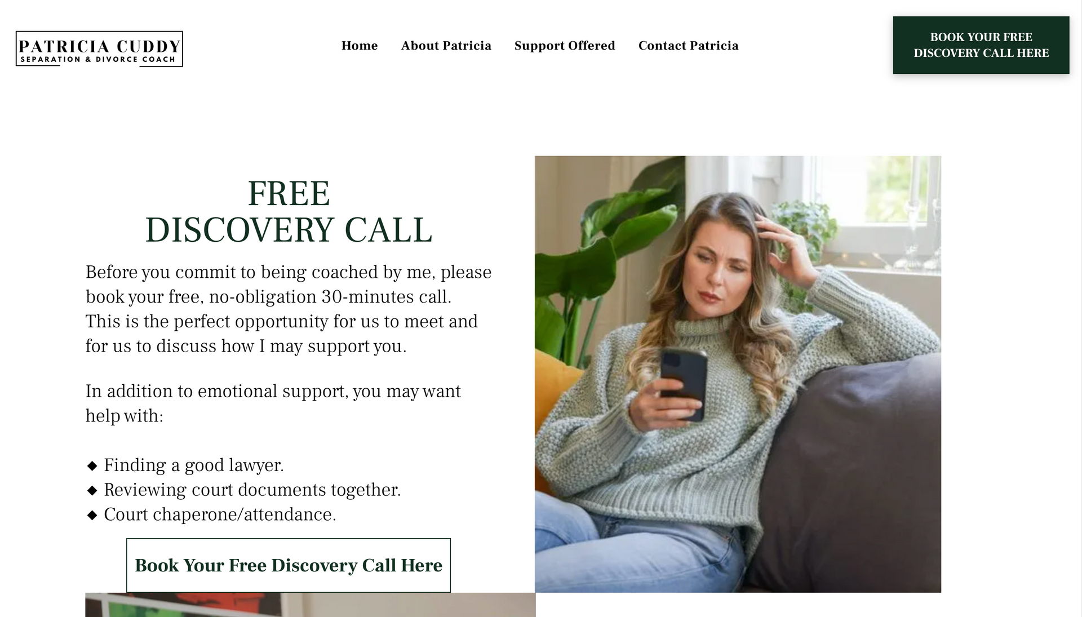Click diamond bullet beside Finding a good lawyer
1082x617 pixels.
(x=92, y=465)
